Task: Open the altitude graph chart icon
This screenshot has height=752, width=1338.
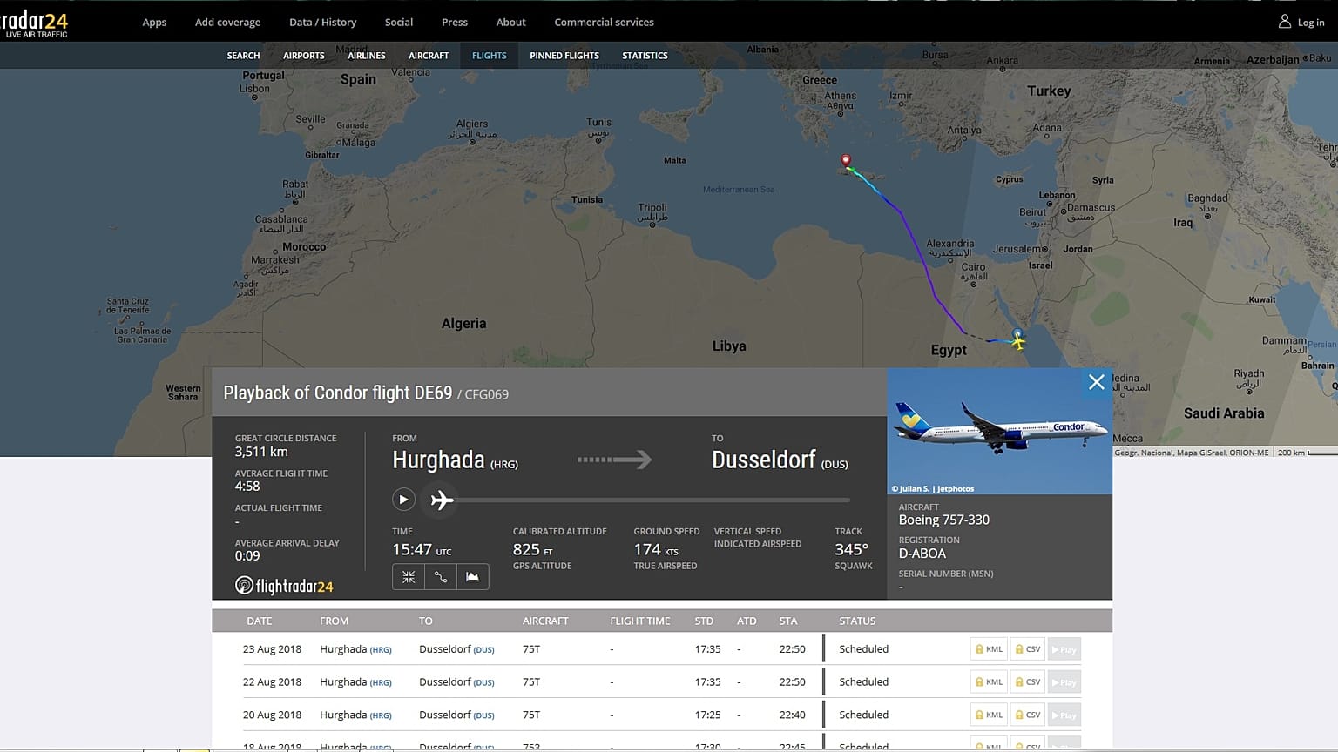Action: pyautogui.click(x=472, y=577)
